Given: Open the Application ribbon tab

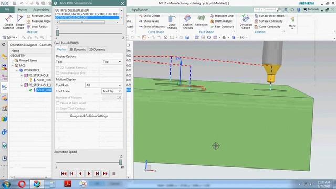Looking at the screenshot, I should 140,9.
